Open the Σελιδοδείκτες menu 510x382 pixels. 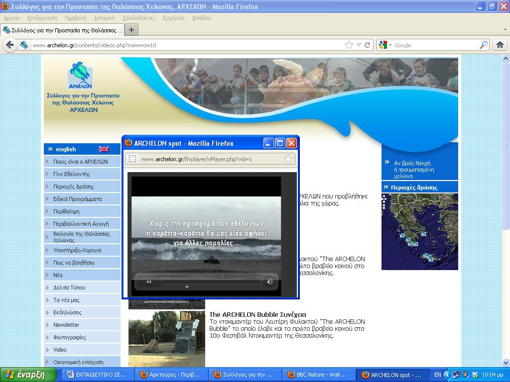pos(139,18)
